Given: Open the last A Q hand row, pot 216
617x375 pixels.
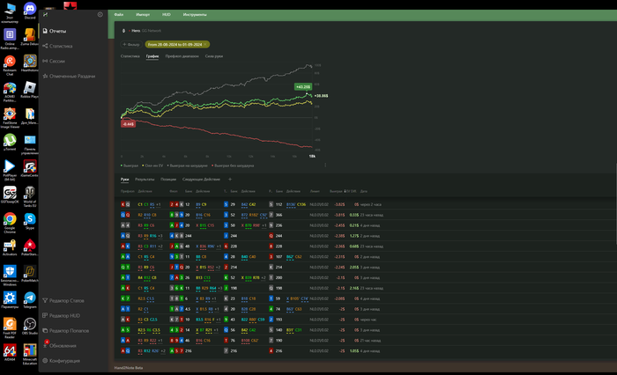Looking at the screenshot, I should 366,350.
